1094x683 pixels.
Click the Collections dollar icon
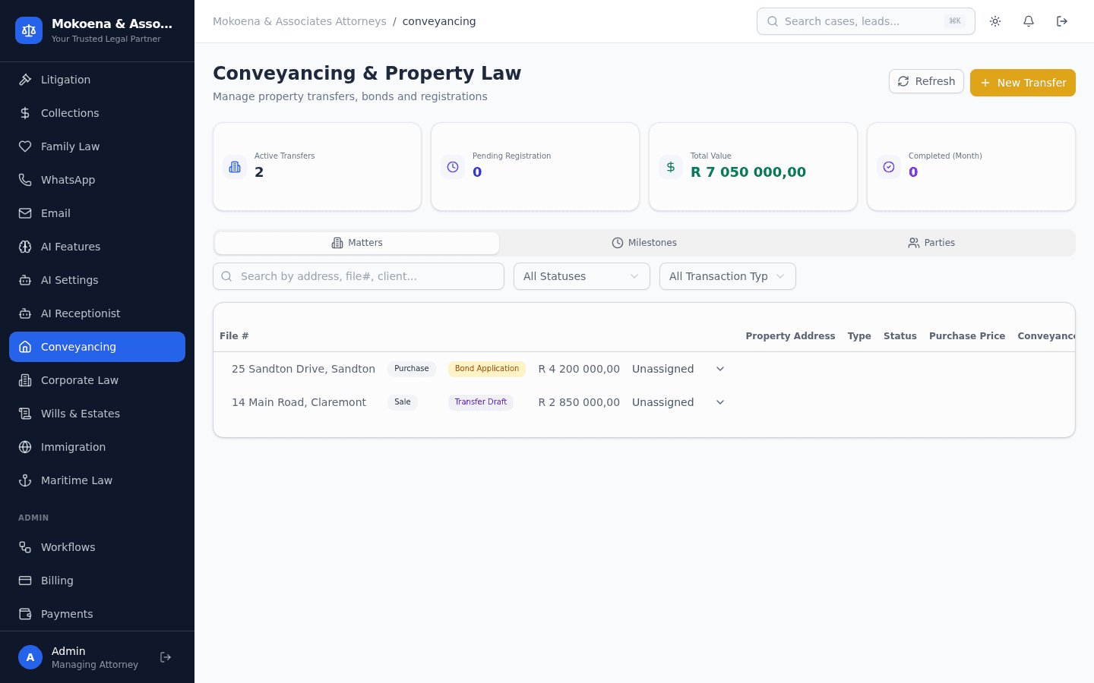(x=25, y=113)
